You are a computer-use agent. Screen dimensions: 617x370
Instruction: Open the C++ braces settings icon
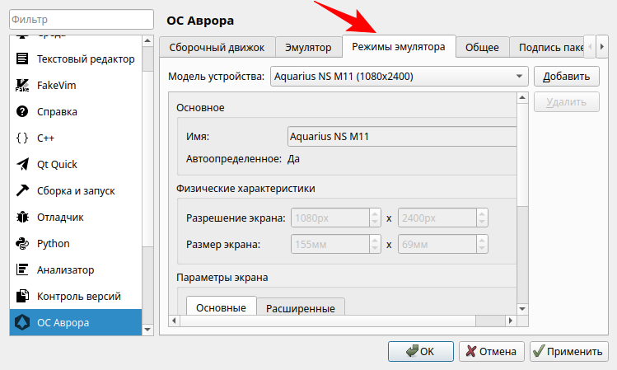(22, 138)
